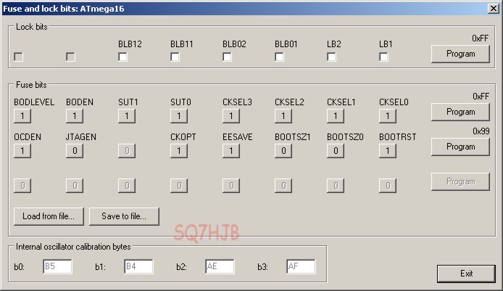Change the CKSEL1 fuse bit value
The height and width of the screenshot is (291, 503).
pyautogui.click(x=336, y=116)
